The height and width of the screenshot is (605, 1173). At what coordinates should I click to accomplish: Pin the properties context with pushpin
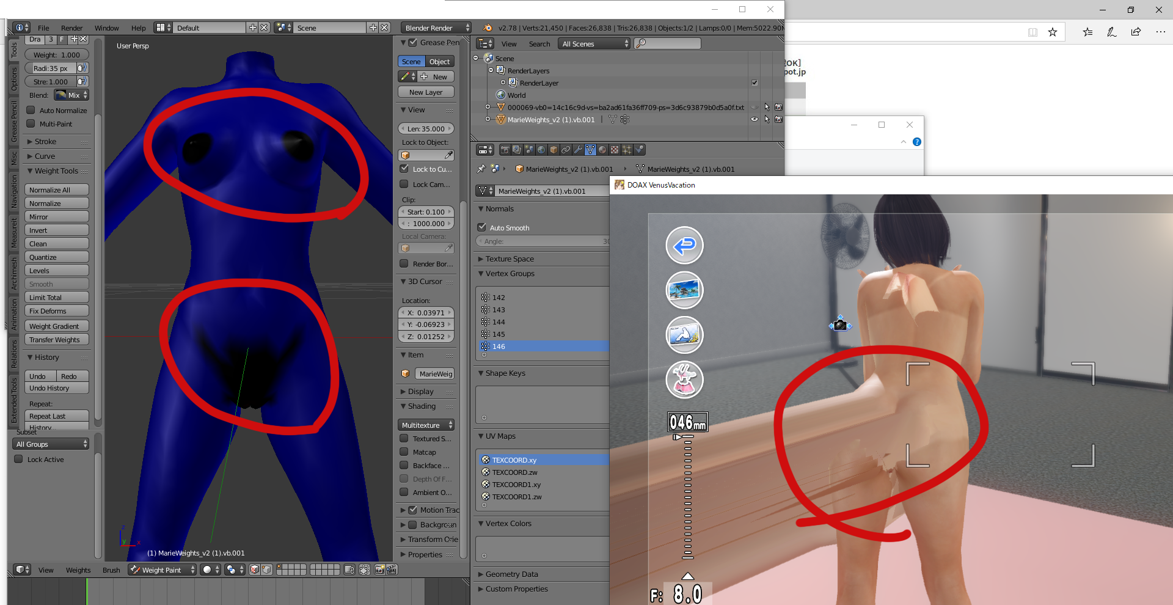pyautogui.click(x=481, y=169)
